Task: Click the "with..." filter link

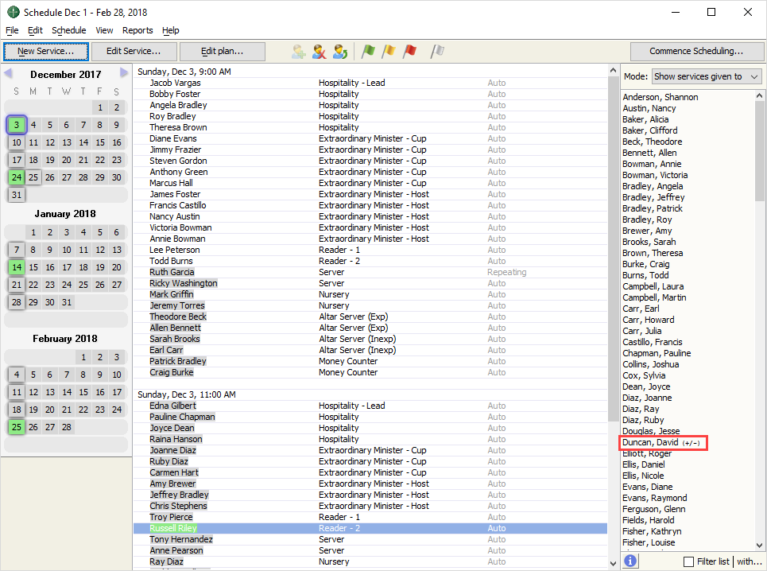Action: pos(749,561)
